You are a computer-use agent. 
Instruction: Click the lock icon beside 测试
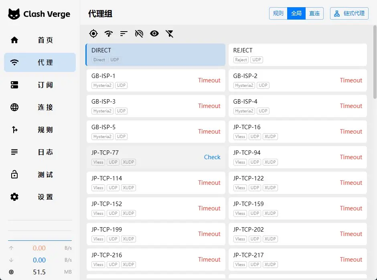[x=14, y=174]
